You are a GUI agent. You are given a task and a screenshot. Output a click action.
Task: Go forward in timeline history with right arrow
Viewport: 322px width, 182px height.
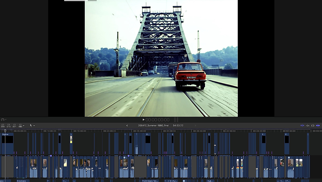click(195, 125)
